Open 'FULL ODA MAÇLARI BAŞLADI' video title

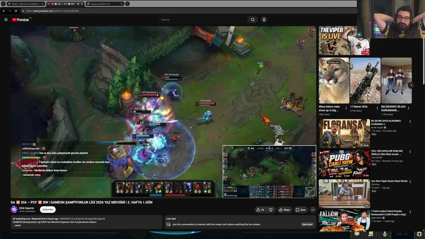tap(387, 153)
